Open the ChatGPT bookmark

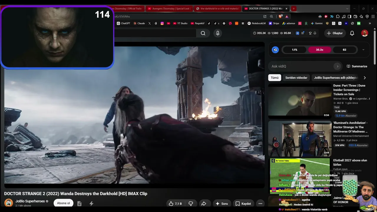tap(123, 23)
